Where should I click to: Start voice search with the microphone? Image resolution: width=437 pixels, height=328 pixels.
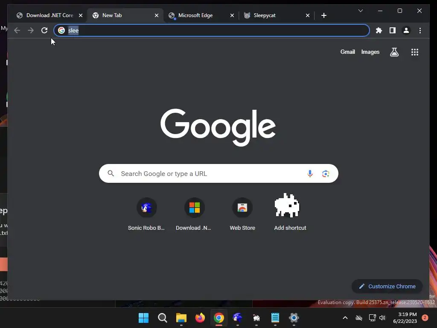(x=310, y=173)
